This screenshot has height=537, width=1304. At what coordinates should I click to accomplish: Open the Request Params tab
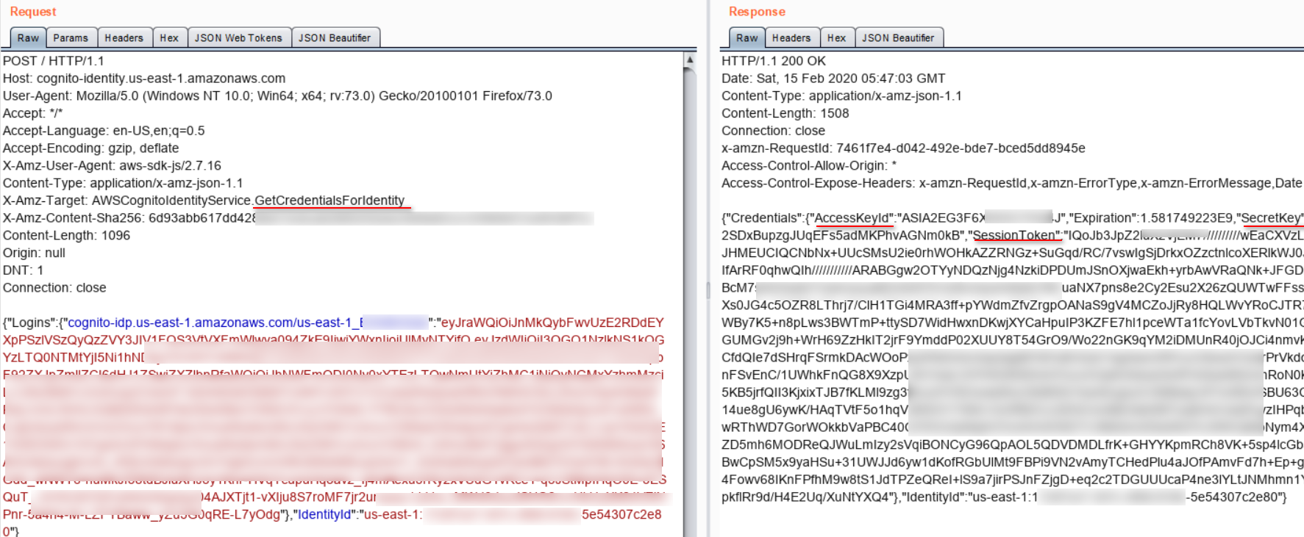pyautogui.click(x=71, y=37)
